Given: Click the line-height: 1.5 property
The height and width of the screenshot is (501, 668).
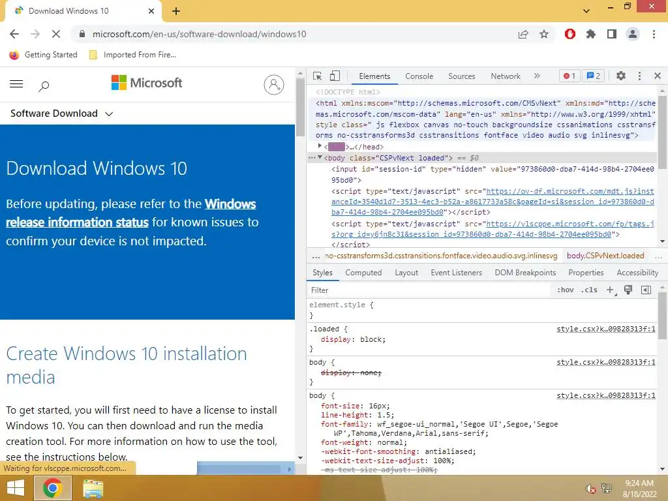Looking at the screenshot, I should click(357, 415).
